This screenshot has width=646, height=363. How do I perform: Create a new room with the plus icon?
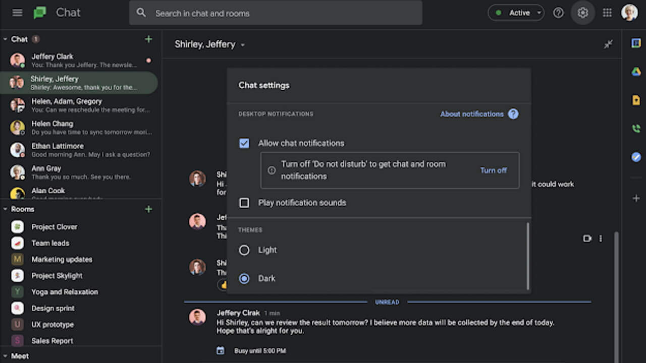[x=148, y=209]
